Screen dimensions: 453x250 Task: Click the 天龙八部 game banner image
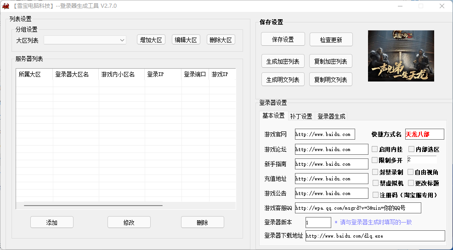pos(401,56)
